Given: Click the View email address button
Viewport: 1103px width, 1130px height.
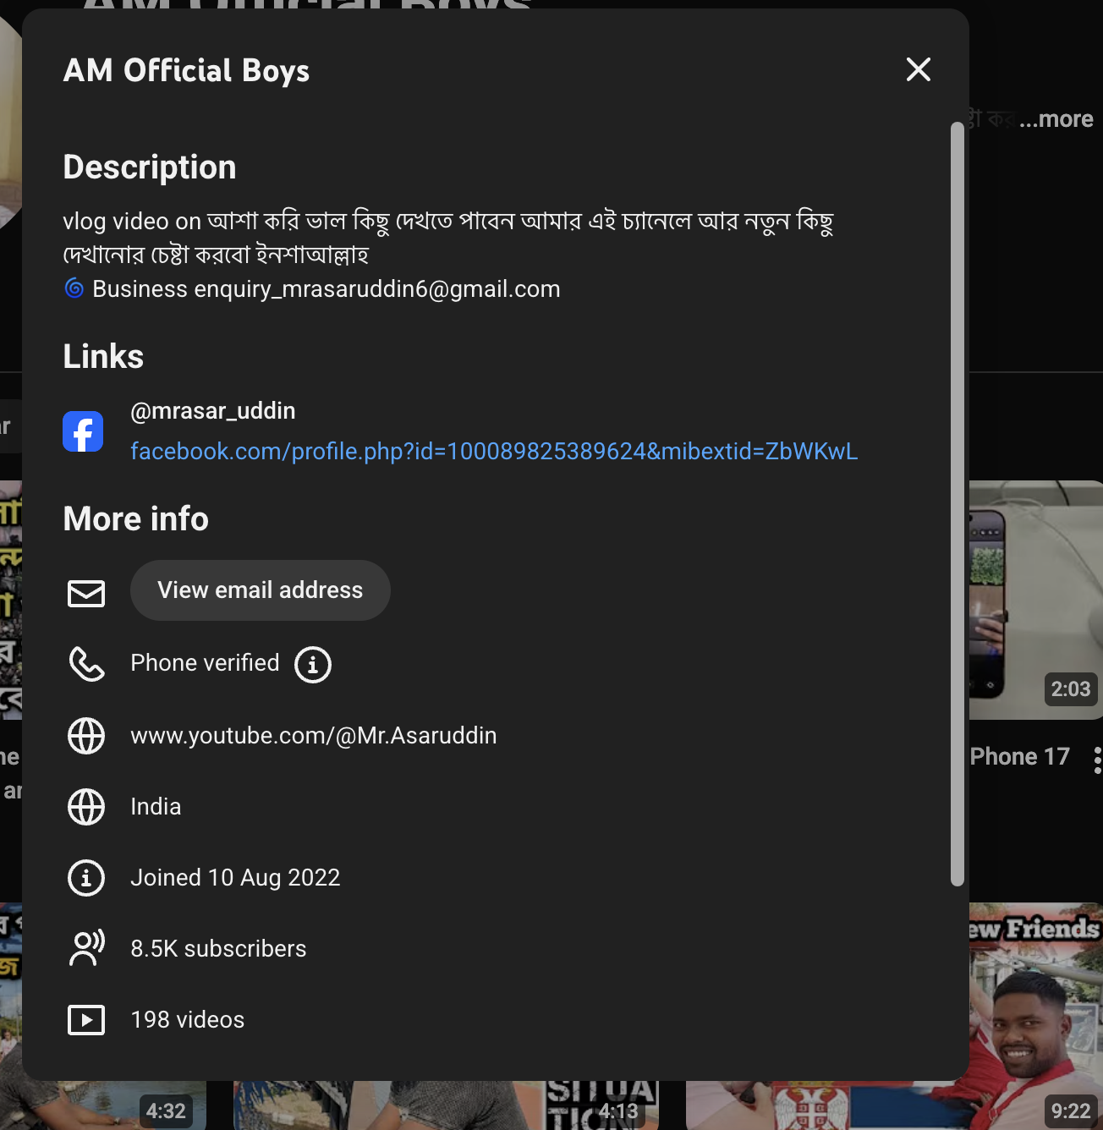Looking at the screenshot, I should (x=260, y=590).
